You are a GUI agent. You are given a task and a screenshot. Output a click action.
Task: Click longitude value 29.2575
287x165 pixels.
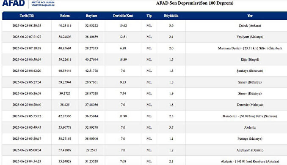click(91, 150)
